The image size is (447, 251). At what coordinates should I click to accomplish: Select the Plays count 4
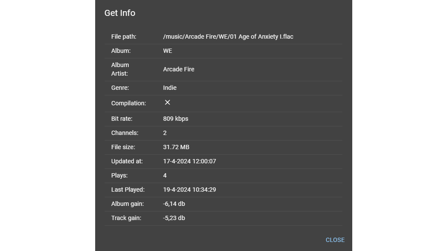(165, 175)
